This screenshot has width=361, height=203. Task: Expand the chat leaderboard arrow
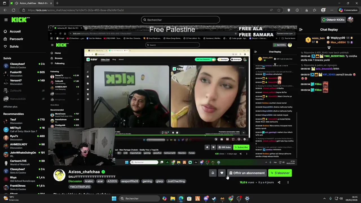click(x=329, y=48)
